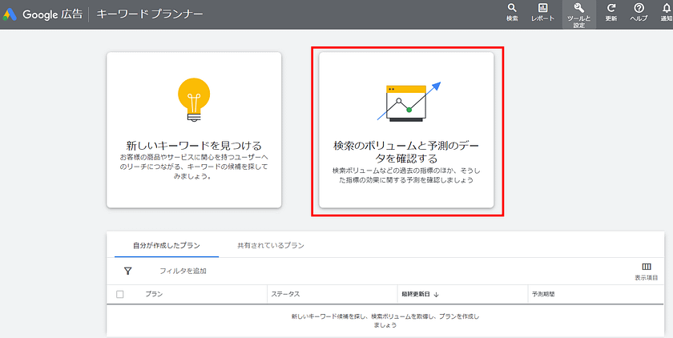Open 新しいキーワードを見つける card
The image size is (673, 338).
(194, 130)
